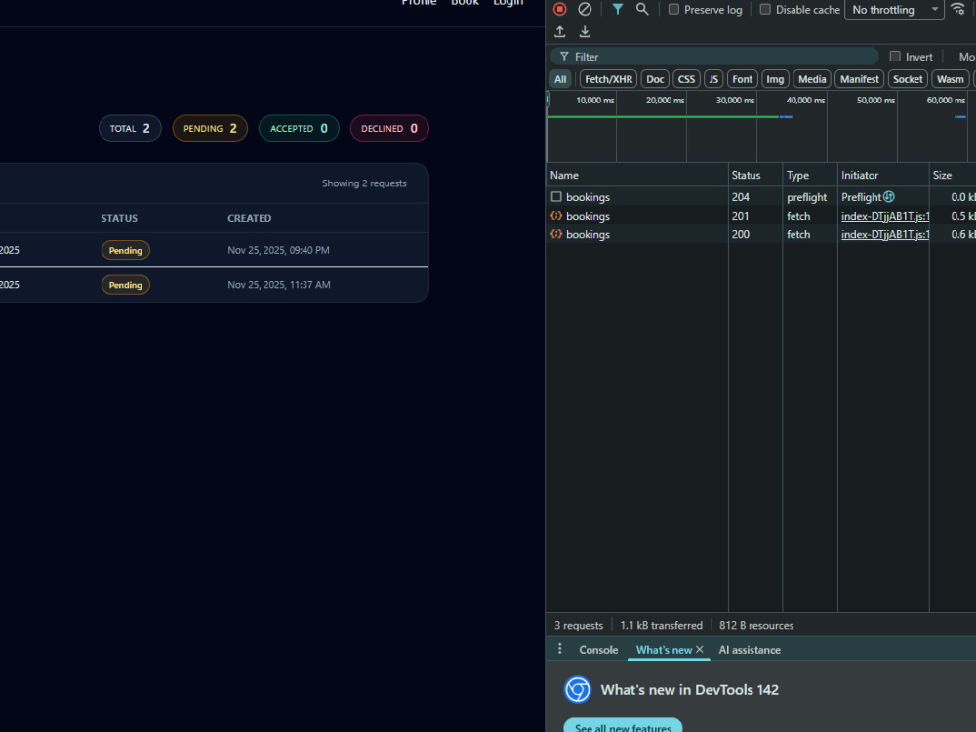The width and height of the screenshot is (976, 732).
Task: Filter by Font requests
Action: pyautogui.click(x=742, y=79)
